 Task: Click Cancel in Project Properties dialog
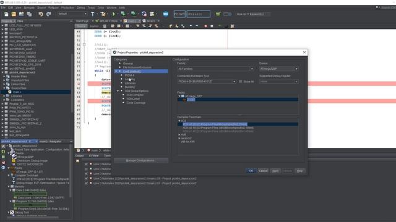tap(263, 171)
